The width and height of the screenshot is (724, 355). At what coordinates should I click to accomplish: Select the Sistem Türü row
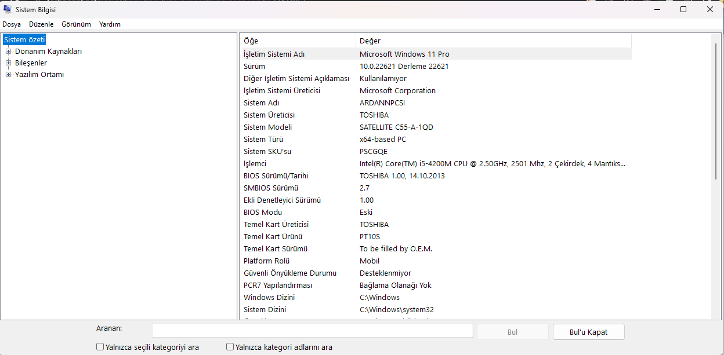pyautogui.click(x=436, y=139)
